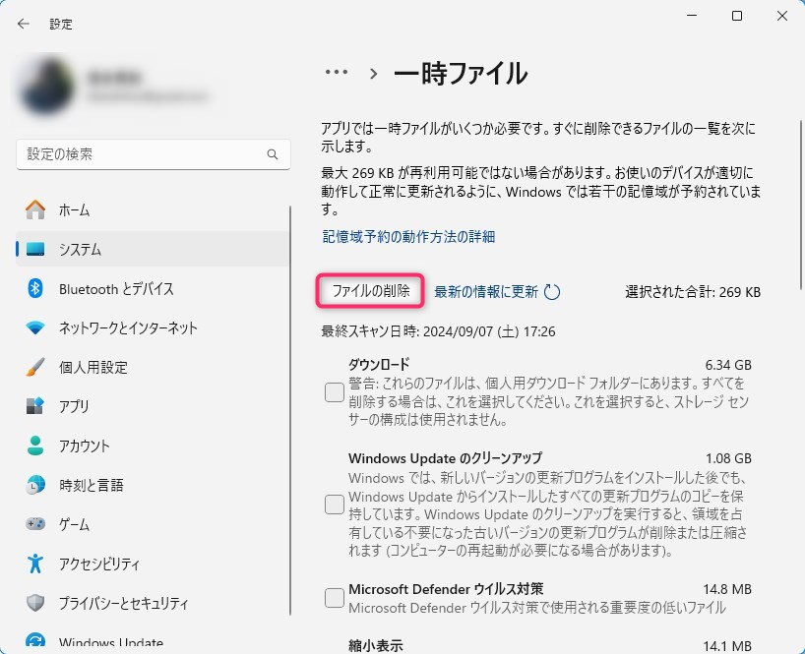Open 記憶域予約の動作方法の詳細 link
This screenshot has height=654, width=805.
tap(408, 237)
